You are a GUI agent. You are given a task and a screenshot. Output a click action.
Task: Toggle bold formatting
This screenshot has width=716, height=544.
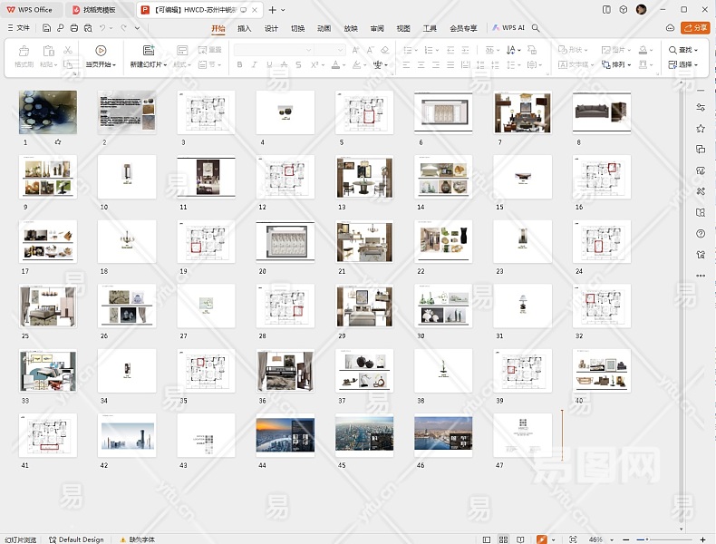click(240, 65)
